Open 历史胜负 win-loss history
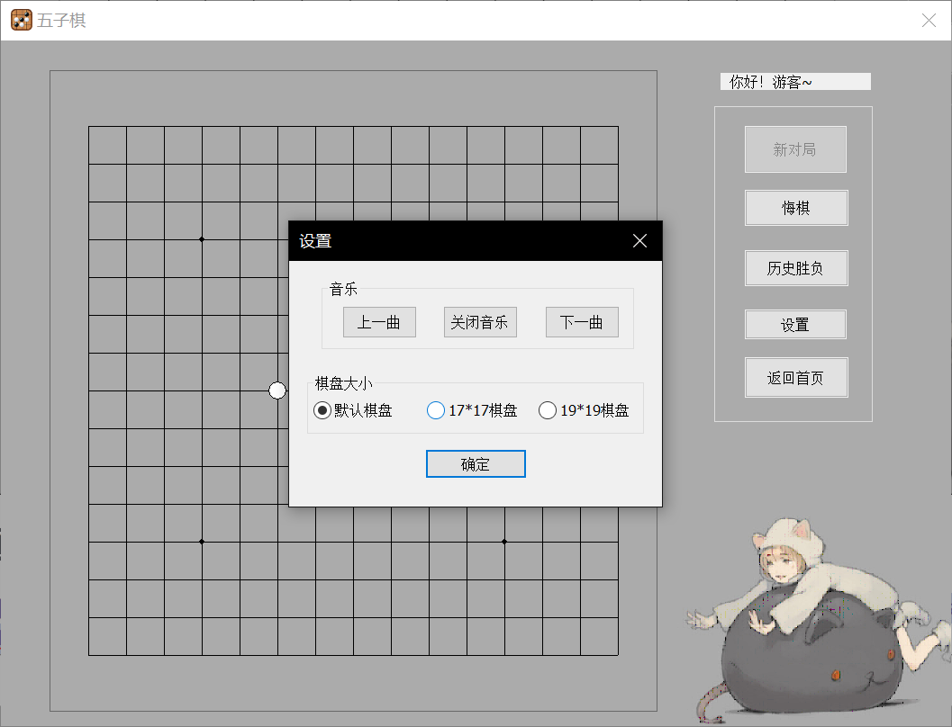This screenshot has width=952, height=727. click(x=796, y=268)
